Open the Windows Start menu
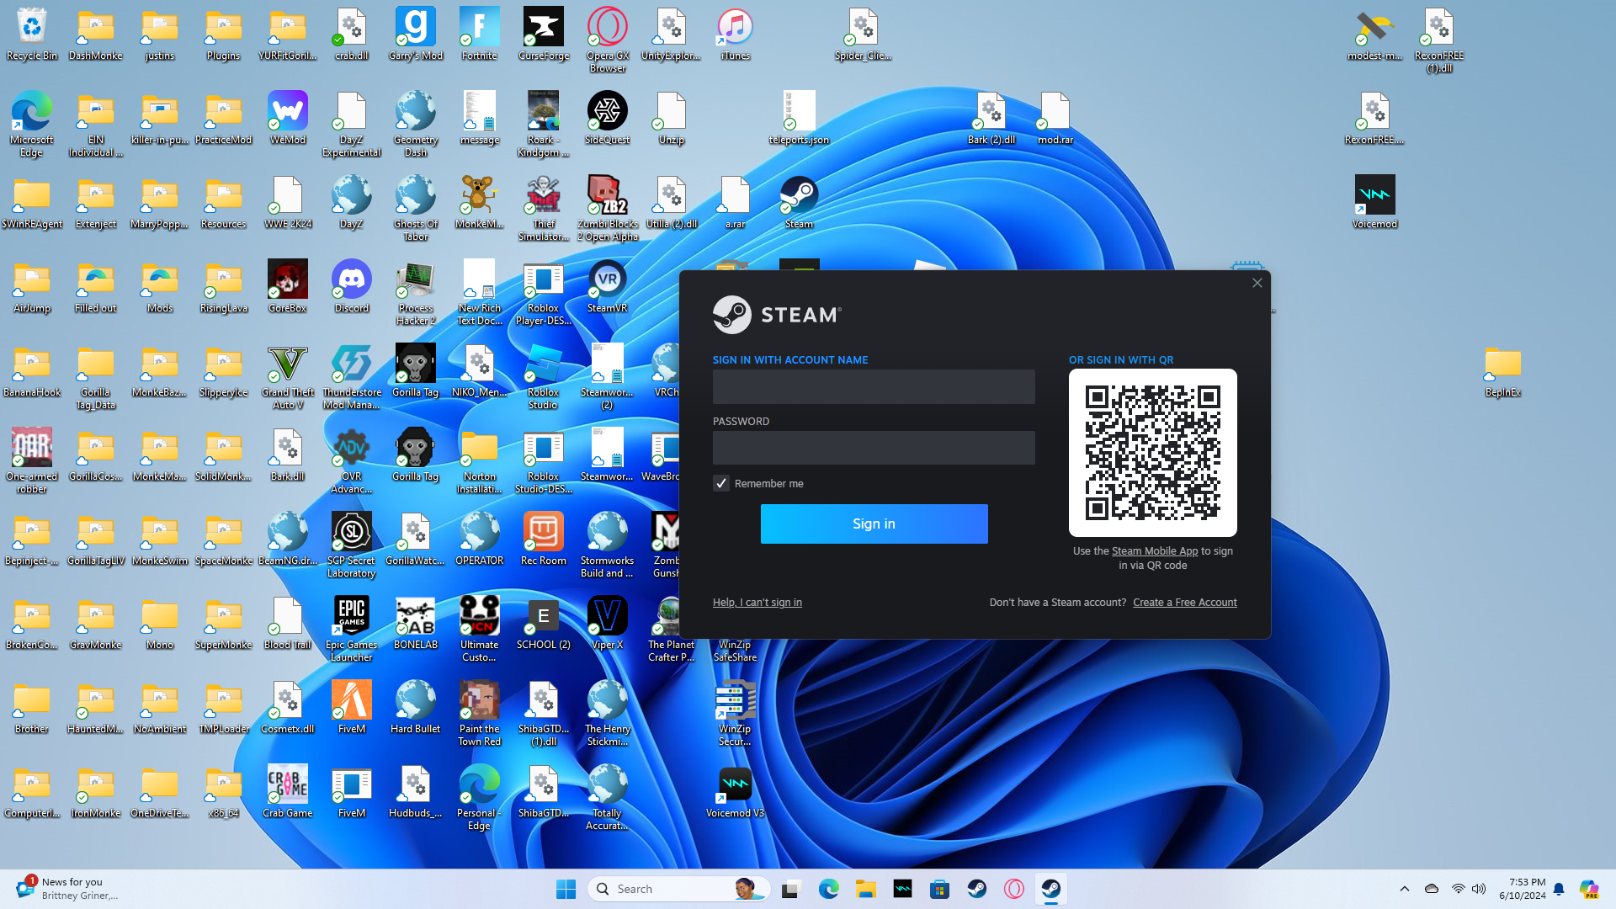1616x909 pixels. (x=566, y=889)
